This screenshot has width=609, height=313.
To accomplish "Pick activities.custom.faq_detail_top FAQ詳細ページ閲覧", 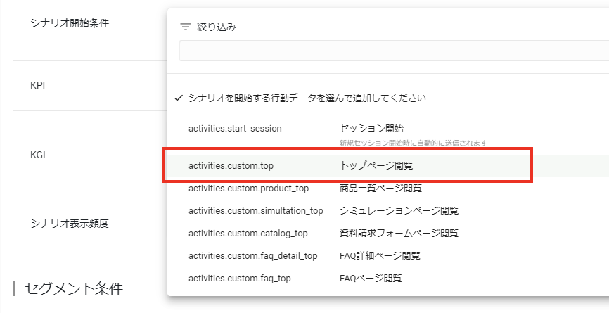I will click(388, 256).
